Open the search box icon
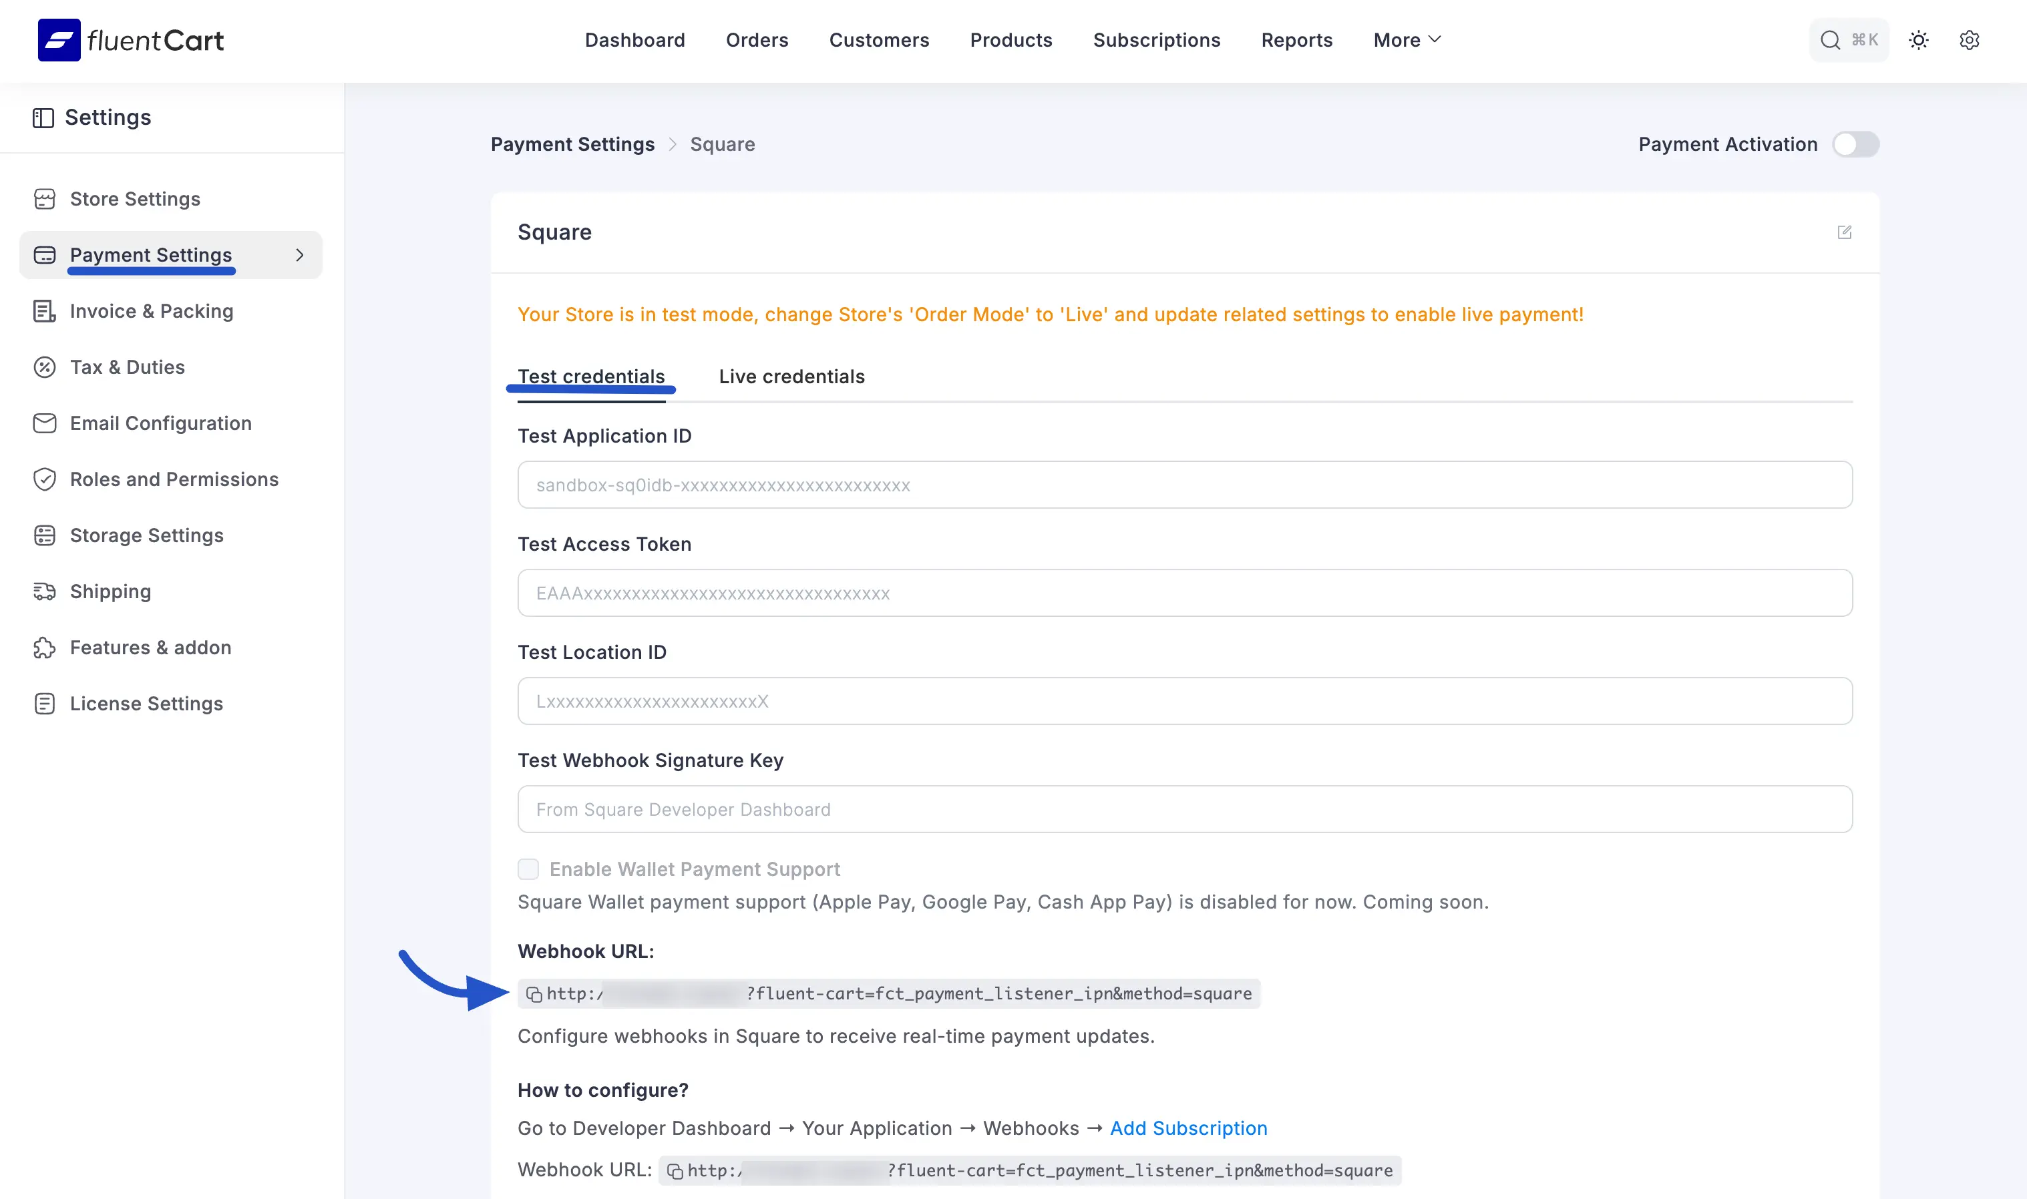The width and height of the screenshot is (2027, 1199). click(1830, 39)
